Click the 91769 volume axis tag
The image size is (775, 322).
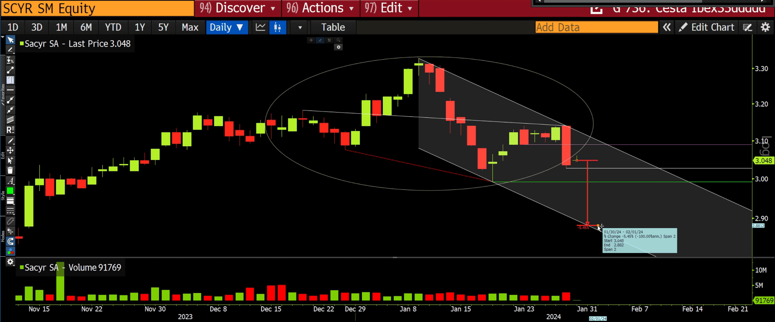point(764,300)
